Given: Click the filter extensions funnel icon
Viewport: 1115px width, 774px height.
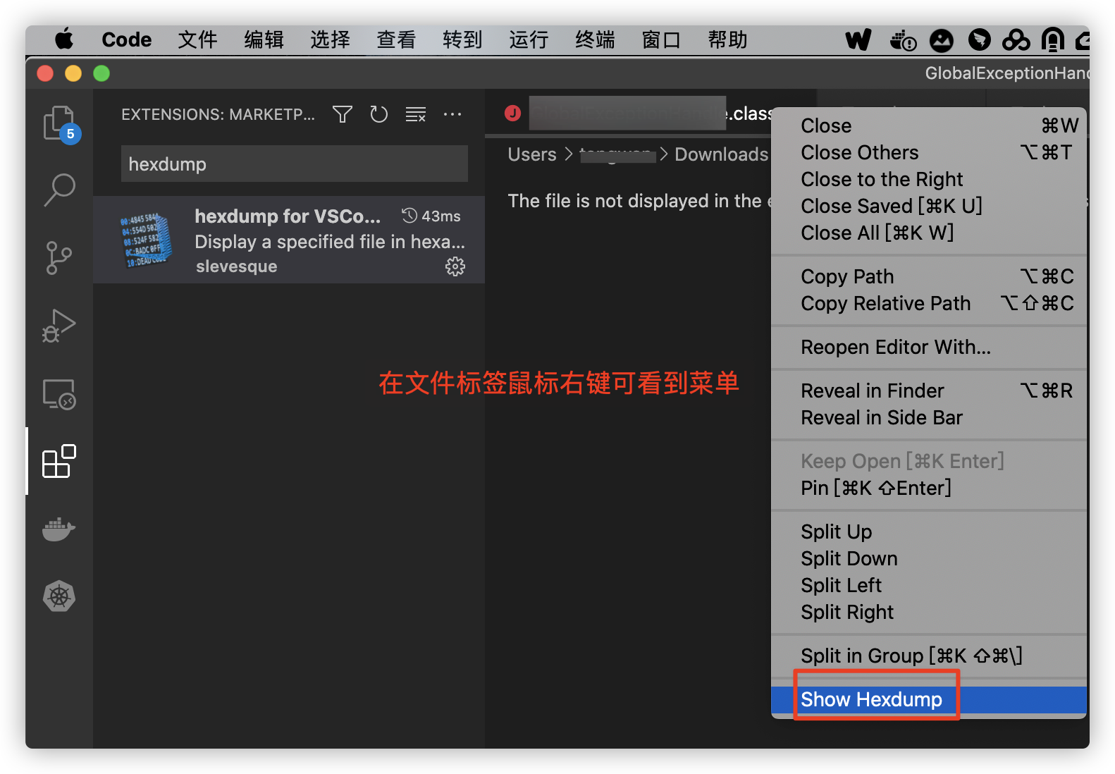Looking at the screenshot, I should coord(343,114).
